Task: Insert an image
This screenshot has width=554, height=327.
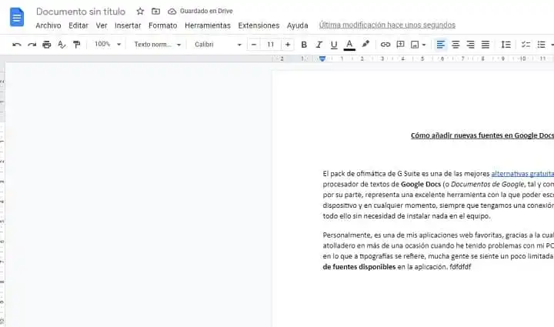Action: 415,45
